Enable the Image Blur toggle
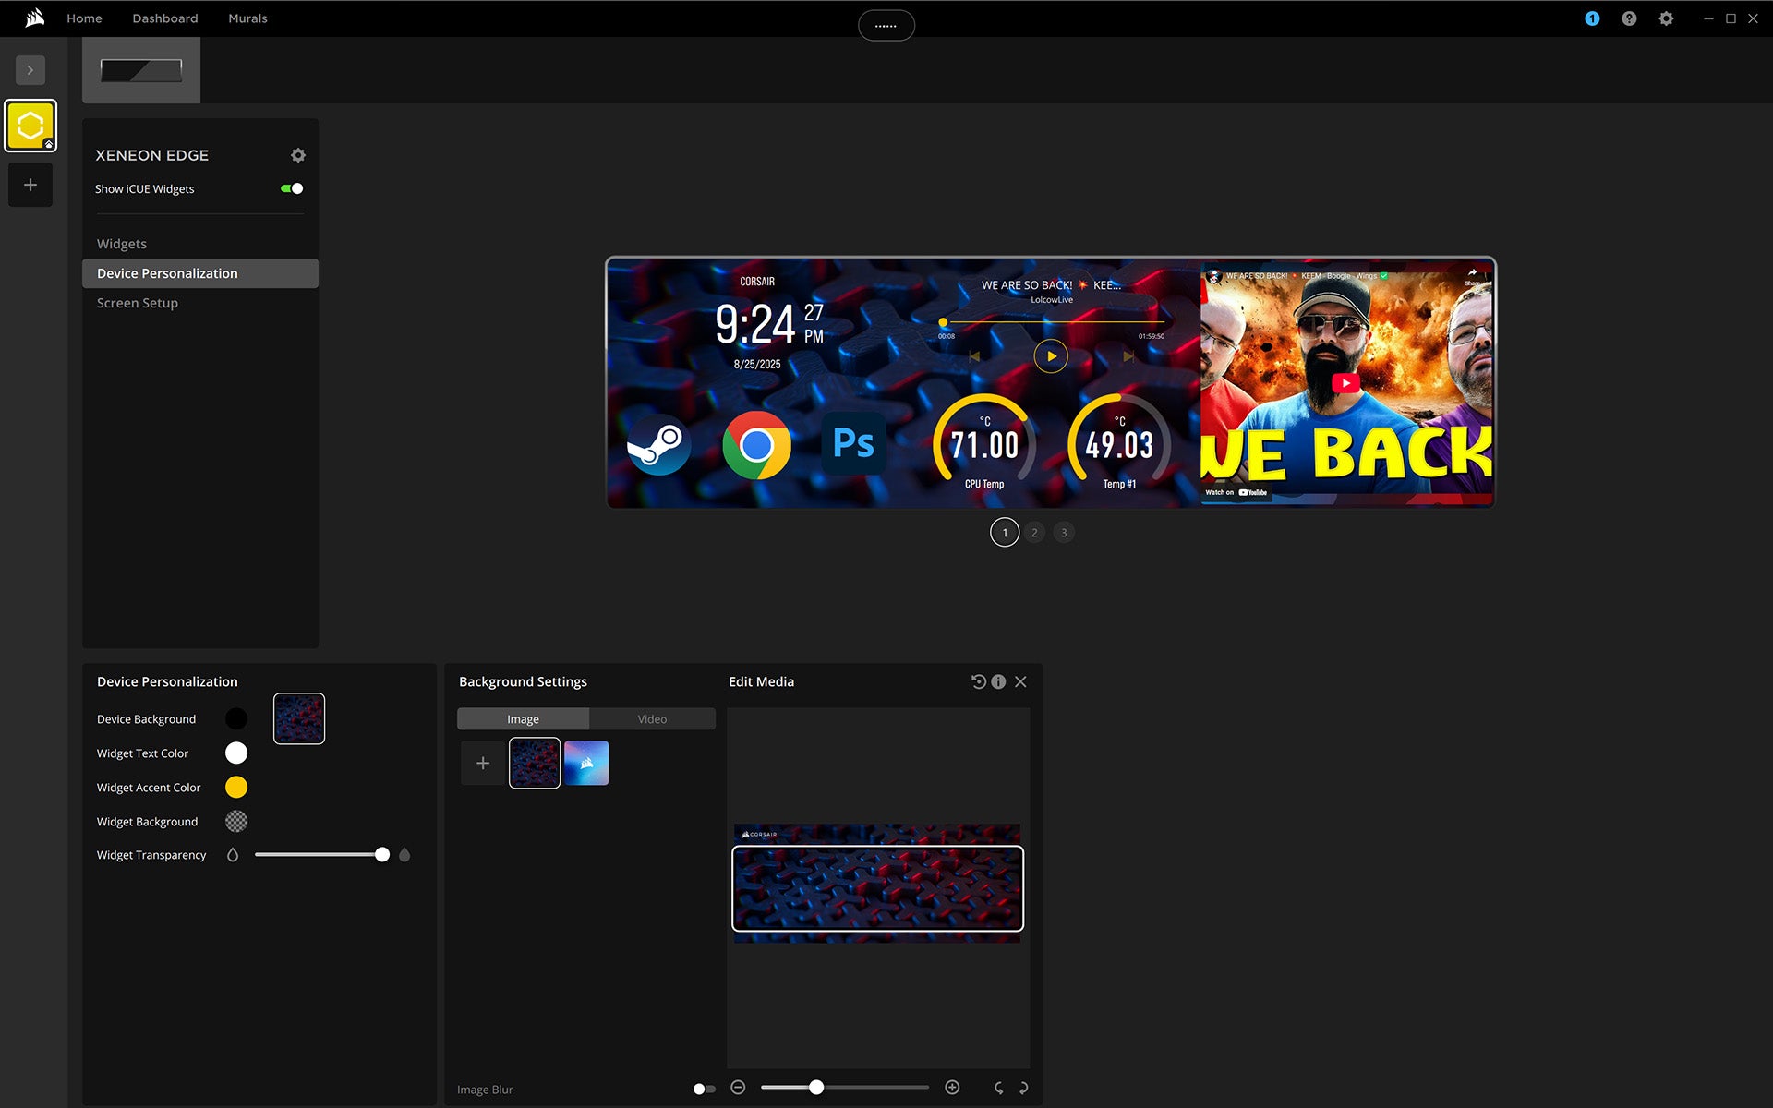The width and height of the screenshot is (1773, 1108). [704, 1090]
